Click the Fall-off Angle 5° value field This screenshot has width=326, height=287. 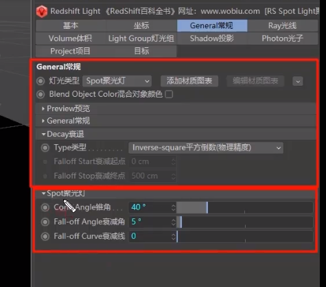tap(150, 222)
